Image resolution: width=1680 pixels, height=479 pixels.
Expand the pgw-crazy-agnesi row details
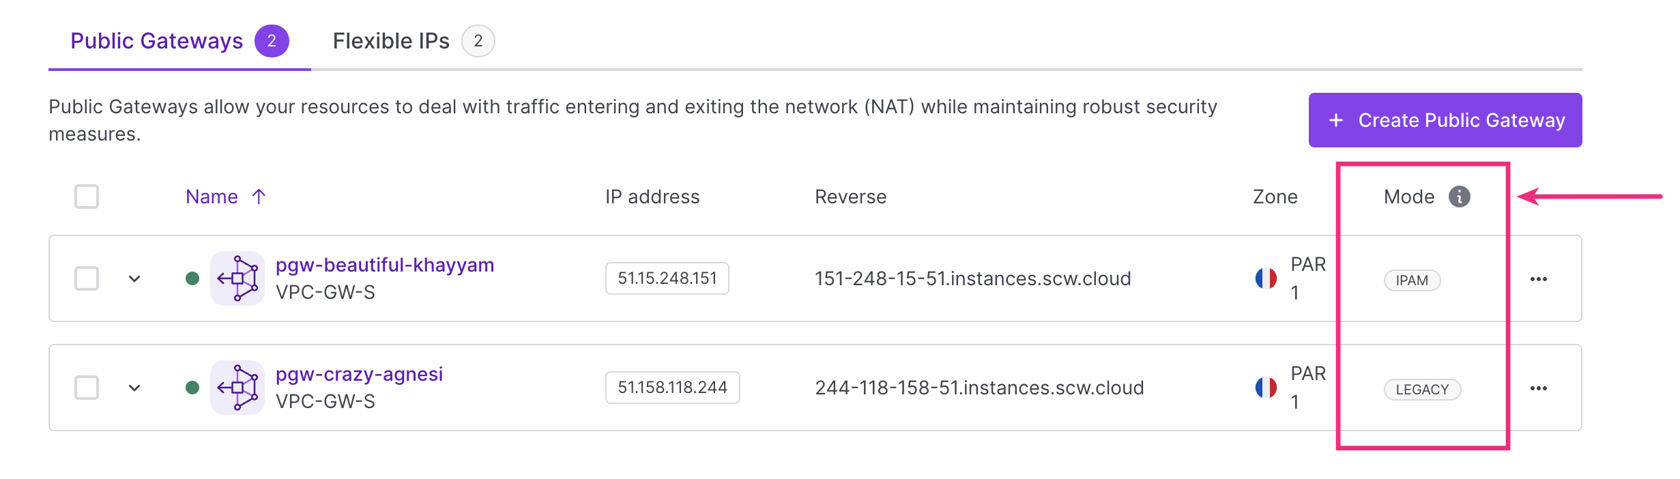[134, 388]
